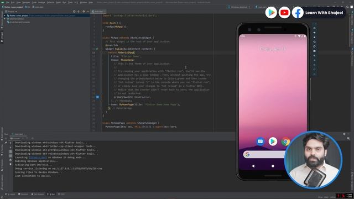This screenshot has height=199, width=354.
Task: Switch to the Console tab
Action: pos(15,138)
